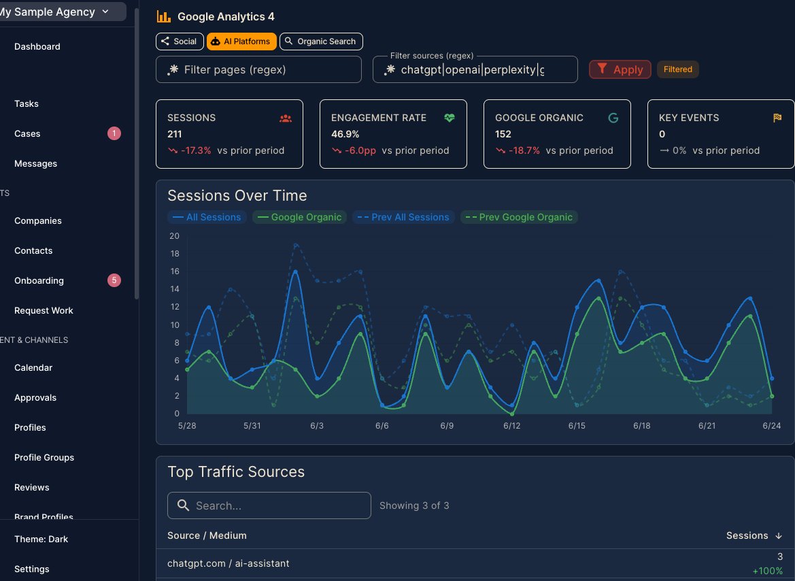Screen dimensions: 795x581
Task: Click the flag icon on Key Events card
Action: (x=777, y=118)
